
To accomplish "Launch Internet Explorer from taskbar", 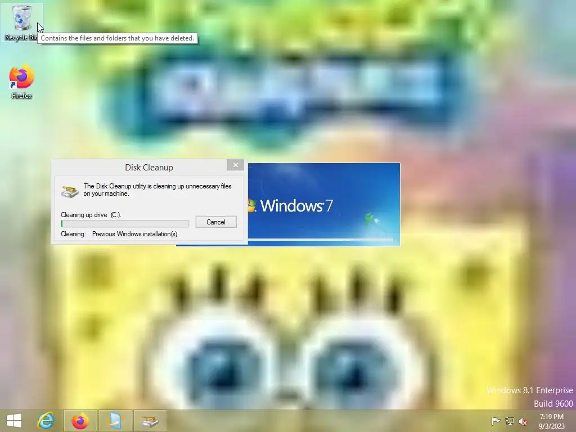I will (x=46, y=421).
